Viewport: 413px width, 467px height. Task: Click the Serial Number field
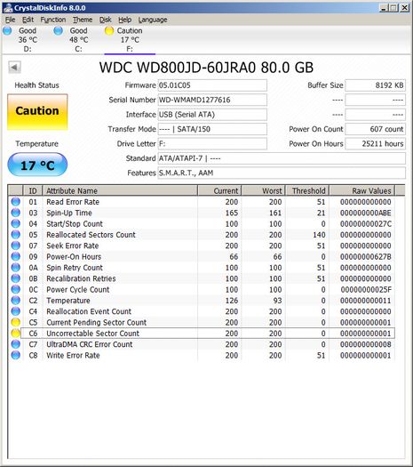coord(212,100)
